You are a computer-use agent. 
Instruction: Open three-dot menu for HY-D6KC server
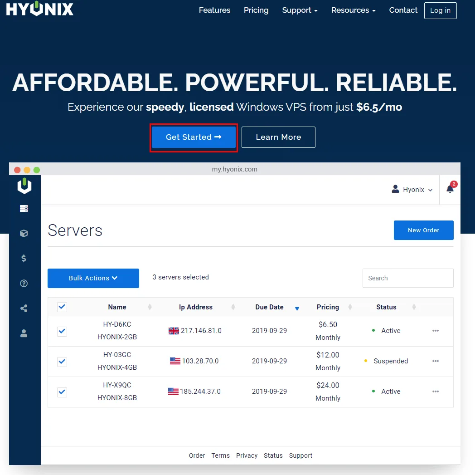(436, 331)
